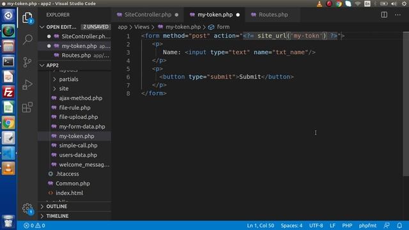Open the notifications bell
This screenshot has width=409, height=230.
(399, 226)
